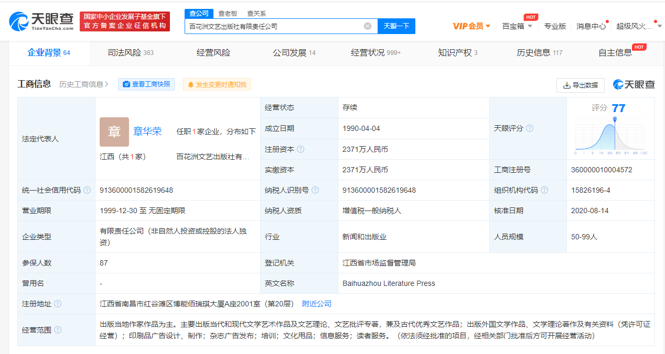The height and width of the screenshot is (354, 665).
Task: Click the TianYanCha logo in header
Action: pyautogui.click(x=41, y=21)
